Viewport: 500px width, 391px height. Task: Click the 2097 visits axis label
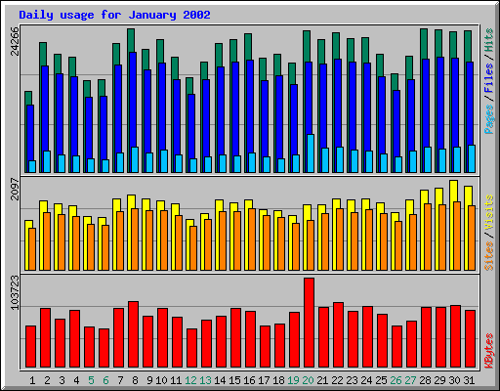pyautogui.click(x=15, y=189)
